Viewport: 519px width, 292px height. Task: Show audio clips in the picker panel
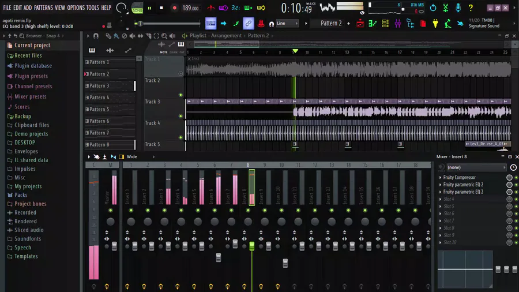click(x=110, y=50)
